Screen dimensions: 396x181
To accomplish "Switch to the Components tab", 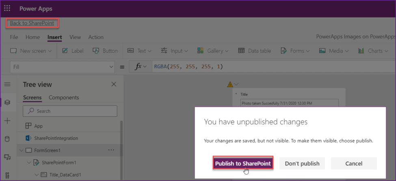I will coord(64,98).
